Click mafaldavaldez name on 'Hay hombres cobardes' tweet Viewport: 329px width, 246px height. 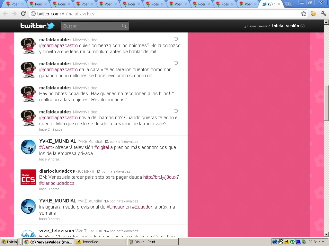click(x=55, y=88)
